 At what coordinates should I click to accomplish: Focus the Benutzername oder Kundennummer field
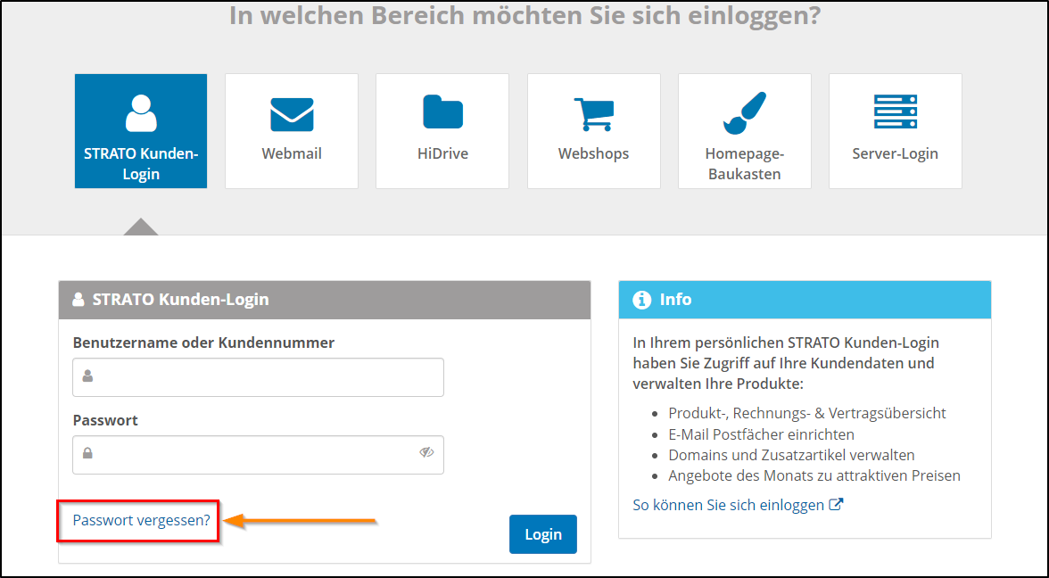pyautogui.click(x=259, y=377)
